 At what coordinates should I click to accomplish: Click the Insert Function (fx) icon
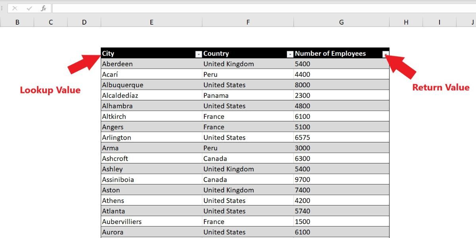coord(44,8)
